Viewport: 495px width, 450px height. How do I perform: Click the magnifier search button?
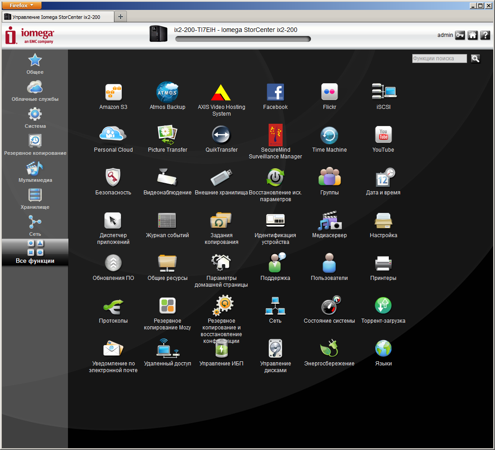click(476, 58)
